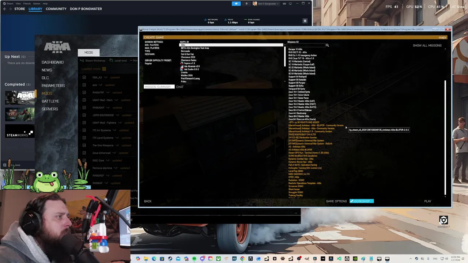Click the Loaded mods count badge icon

point(104,69)
